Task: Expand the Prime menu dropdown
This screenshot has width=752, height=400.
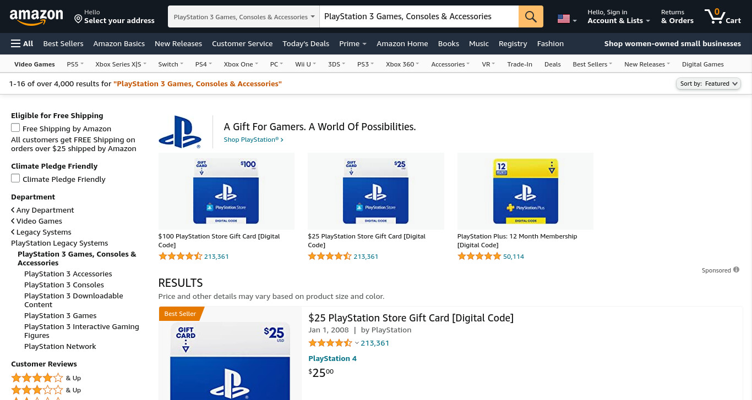Action: 353,43
